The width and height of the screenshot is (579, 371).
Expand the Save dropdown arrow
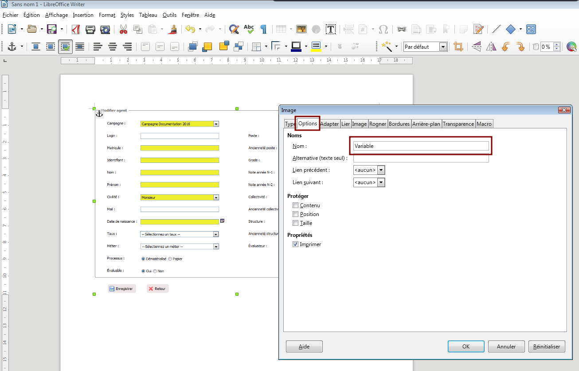(x=62, y=29)
